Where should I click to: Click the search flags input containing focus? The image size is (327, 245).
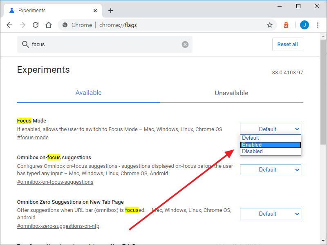click(x=105, y=45)
